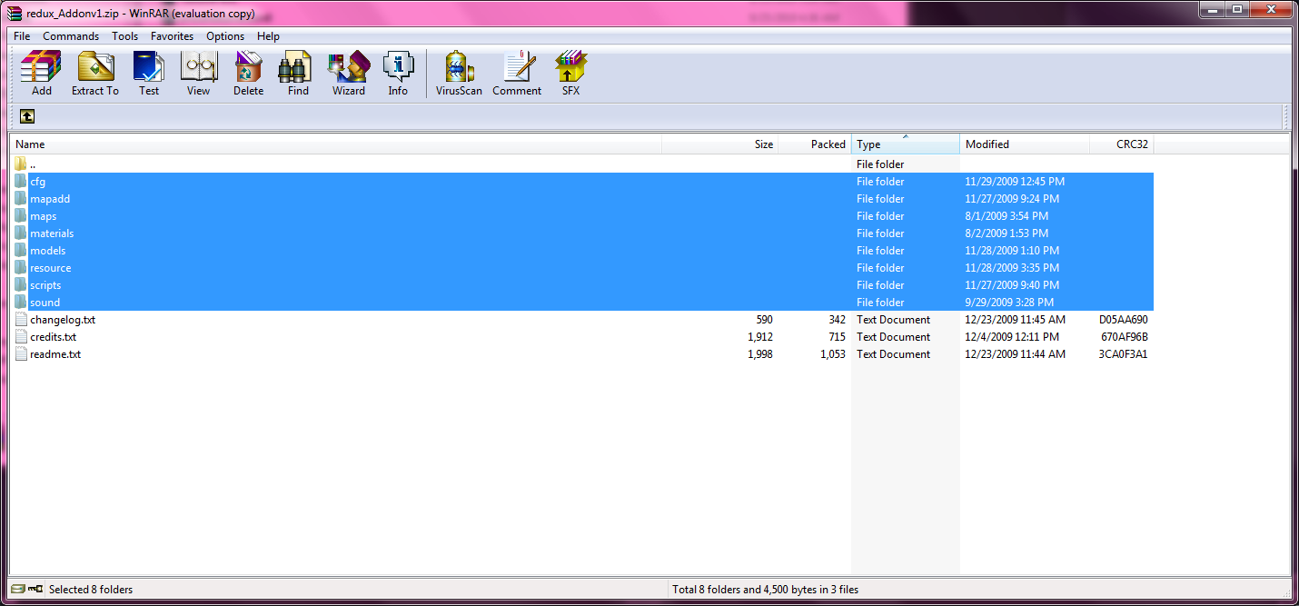The height and width of the screenshot is (606, 1299).
Task: Click the Delete toolbar icon
Action: [248, 73]
